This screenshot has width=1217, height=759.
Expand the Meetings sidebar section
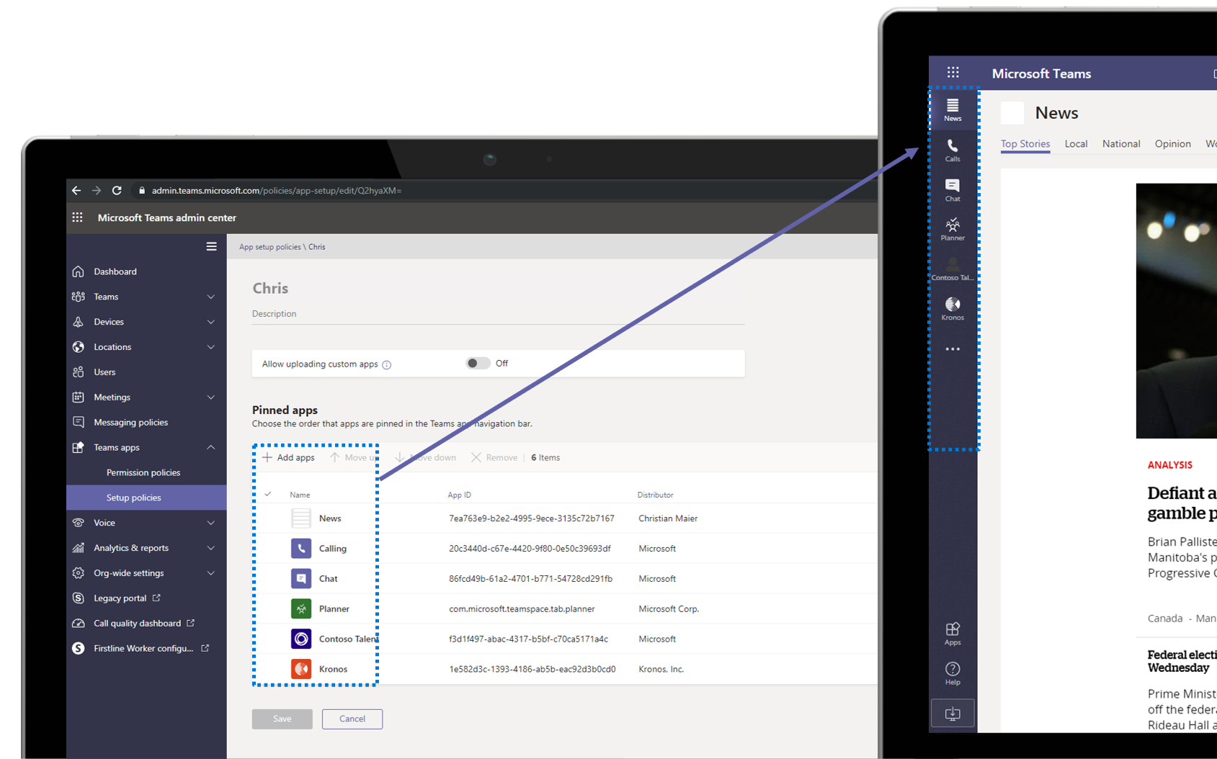click(211, 398)
